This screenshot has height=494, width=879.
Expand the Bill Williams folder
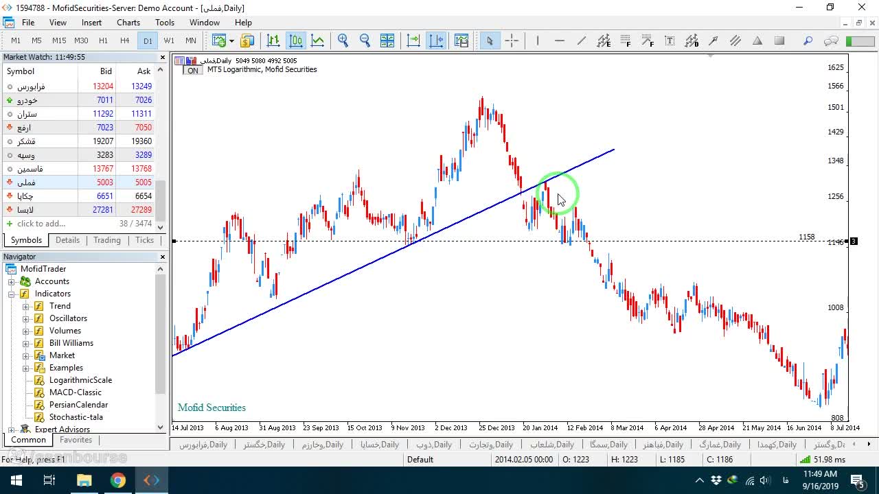point(26,343)
